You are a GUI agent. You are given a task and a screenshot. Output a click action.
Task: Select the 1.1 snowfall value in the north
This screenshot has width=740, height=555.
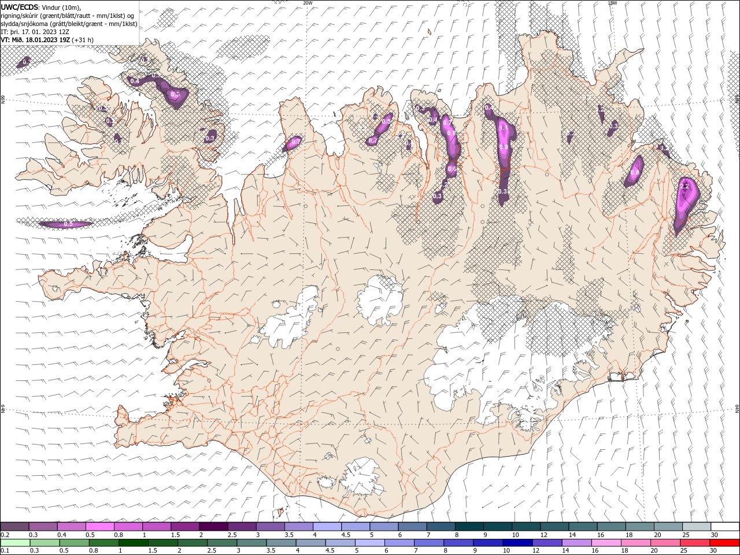coord(504,128)
